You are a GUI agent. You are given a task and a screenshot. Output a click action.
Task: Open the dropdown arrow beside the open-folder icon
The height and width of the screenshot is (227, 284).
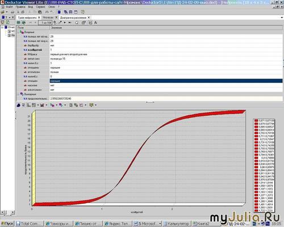click(7, 12)
